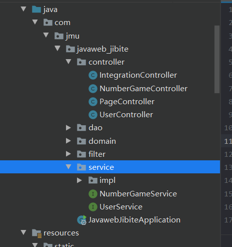The image size is (232, 247).
Task: Click the JavawebJibiteApplication Spring Boot run icon
Action: pyautogui.click(x=82, y=220)
